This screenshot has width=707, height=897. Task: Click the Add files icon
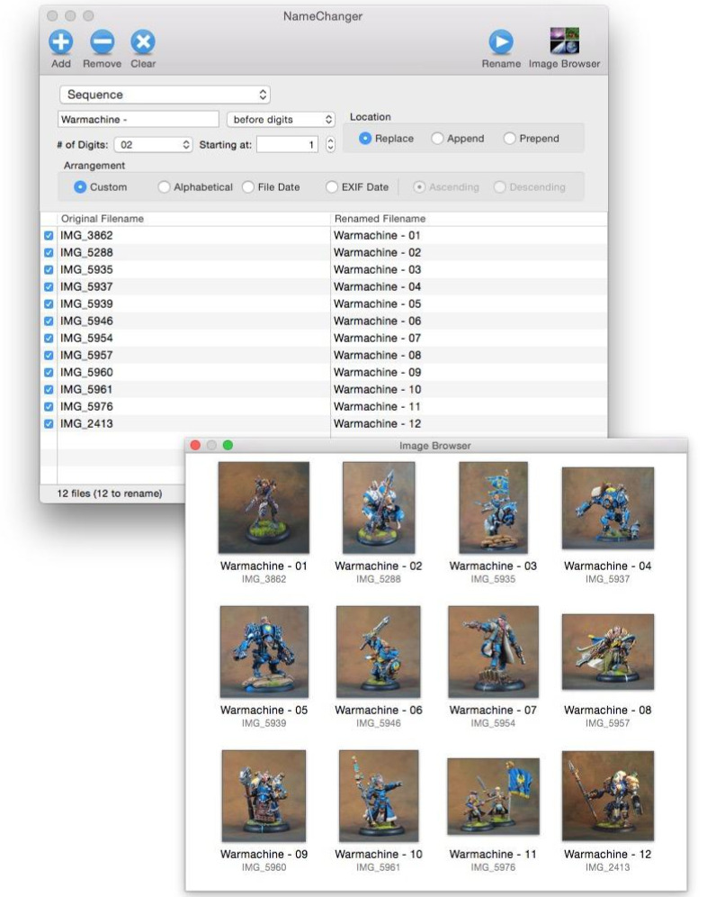pos(60,42)
